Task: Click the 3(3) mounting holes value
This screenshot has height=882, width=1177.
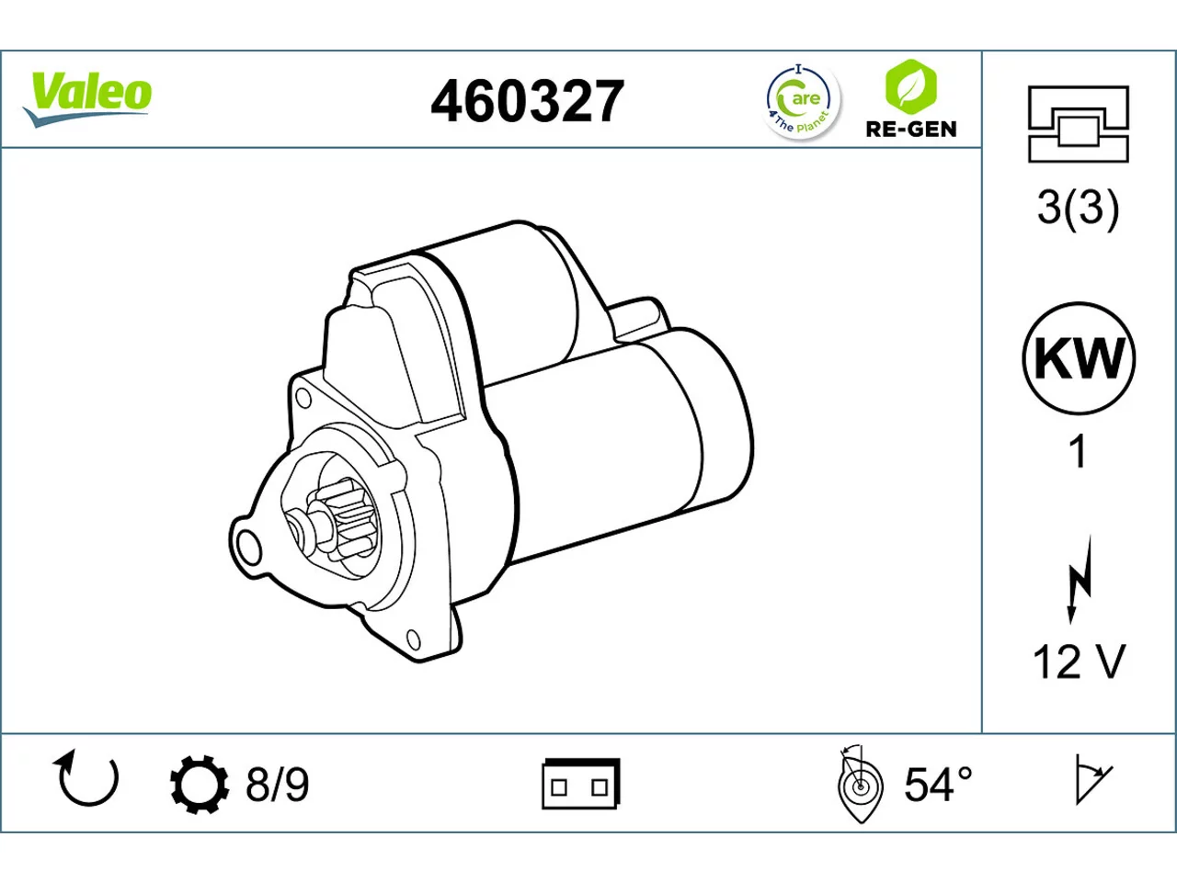Action: pyautogui.click(x=1079, y=207)
